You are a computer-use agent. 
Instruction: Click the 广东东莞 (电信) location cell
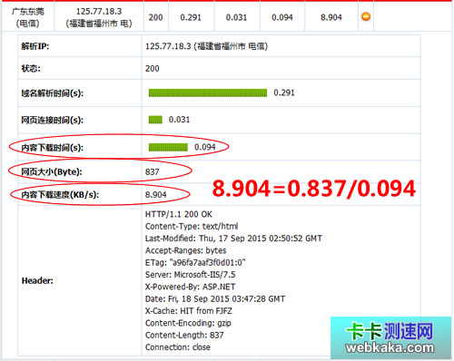(x=28, y=17)
